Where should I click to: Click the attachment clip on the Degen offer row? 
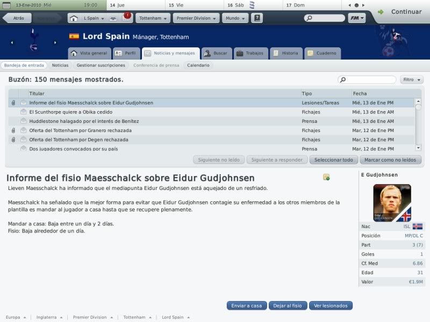tap(13, 140)
